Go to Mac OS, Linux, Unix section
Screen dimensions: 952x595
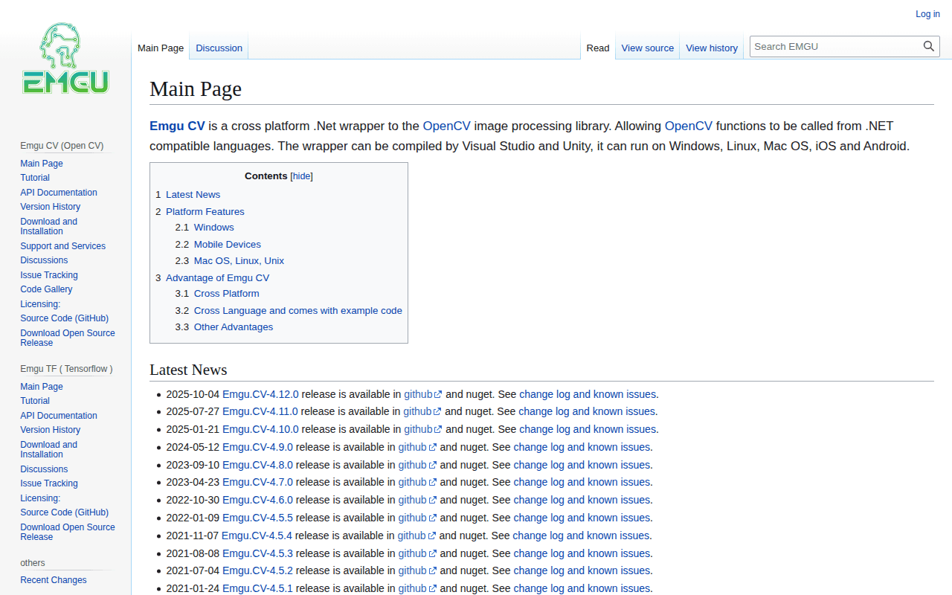coord(239,261)
